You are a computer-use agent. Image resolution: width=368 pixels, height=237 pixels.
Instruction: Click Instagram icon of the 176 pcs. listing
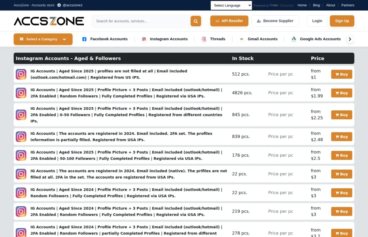[21, 155]
